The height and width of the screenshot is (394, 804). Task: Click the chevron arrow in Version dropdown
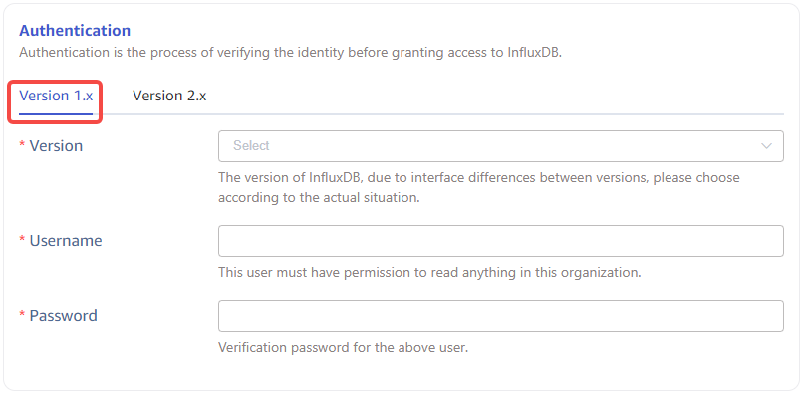[x=766, y=146]
